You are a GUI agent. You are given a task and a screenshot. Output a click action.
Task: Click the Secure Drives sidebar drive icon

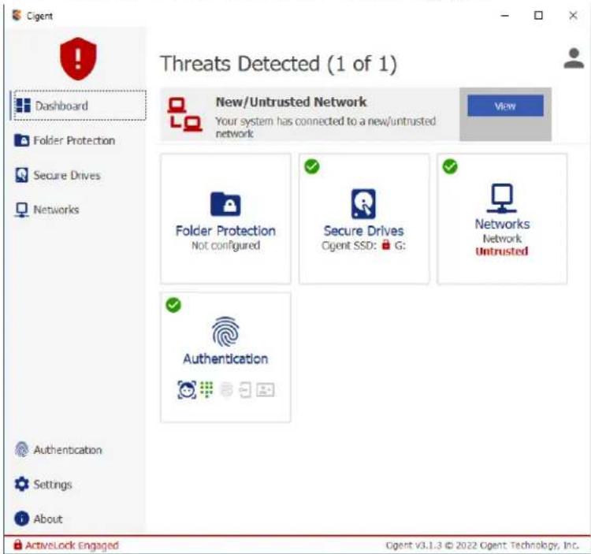21,175
